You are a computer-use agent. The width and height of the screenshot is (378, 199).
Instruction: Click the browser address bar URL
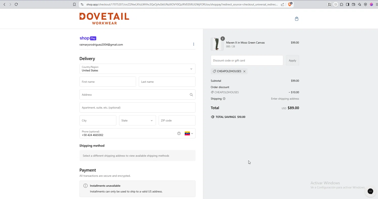[x=182, y=4]
